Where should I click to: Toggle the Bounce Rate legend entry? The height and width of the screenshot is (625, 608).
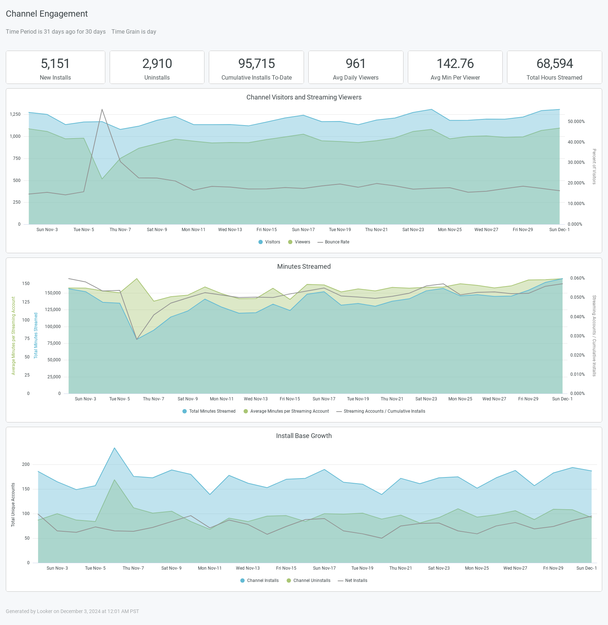(333, 242)
